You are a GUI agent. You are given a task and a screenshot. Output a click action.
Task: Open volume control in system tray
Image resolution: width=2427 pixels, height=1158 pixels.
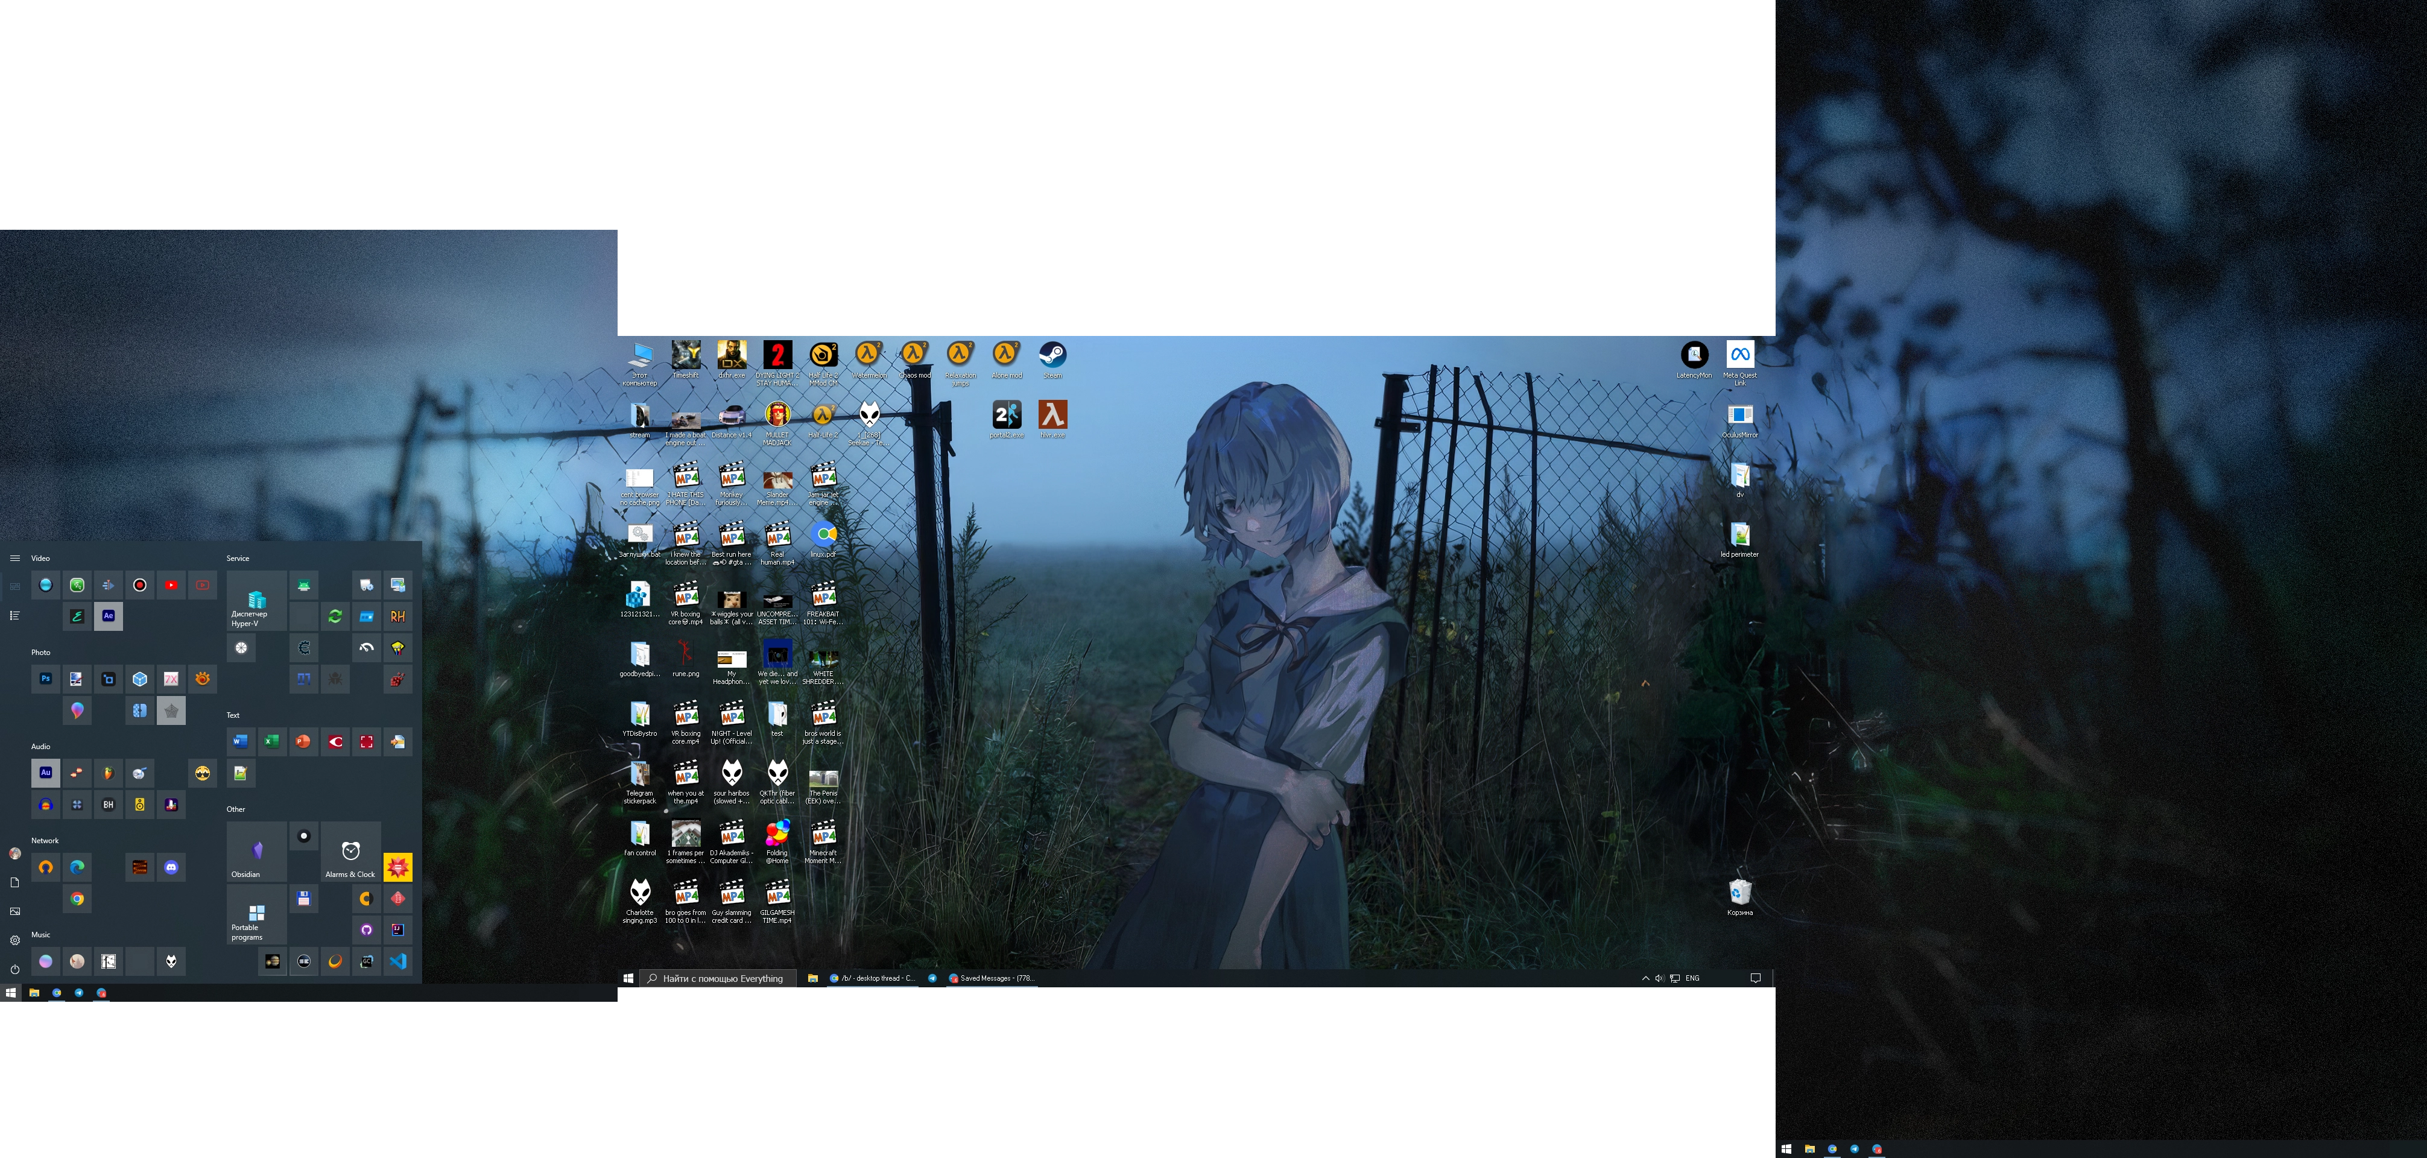1659,978
